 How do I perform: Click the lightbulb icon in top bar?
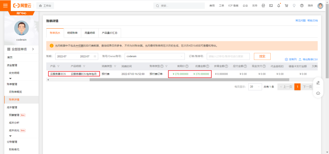click(x=294, y=5)
